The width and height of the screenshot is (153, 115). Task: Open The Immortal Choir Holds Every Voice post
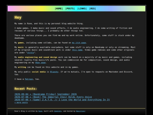click(53, 97)
